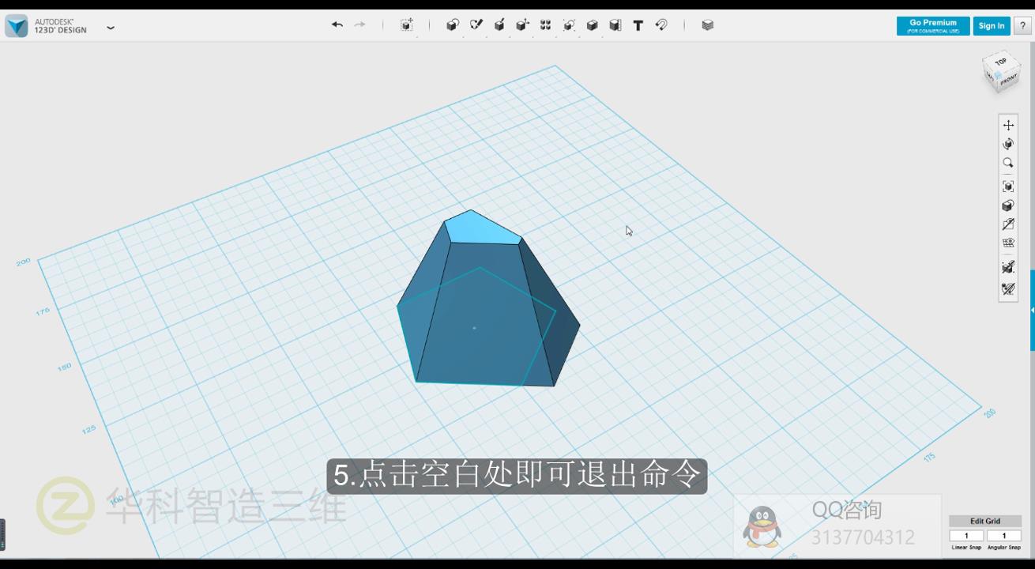The image size is (1035, 569).
Task: Toggle the snap-while-sketching icon
Action: pyautogui.click(x=1008, y=267)
